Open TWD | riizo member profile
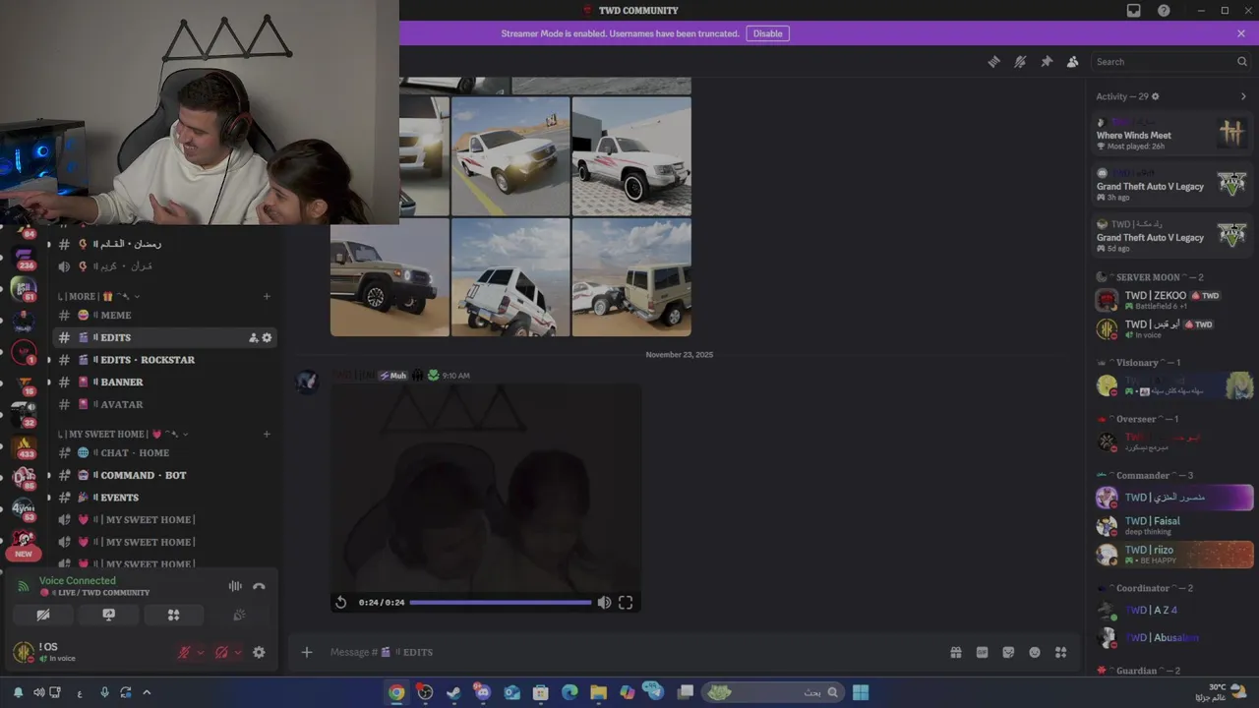This screenshot has width=1259, height=708. pyautogui.click(x=1174, y=555)
